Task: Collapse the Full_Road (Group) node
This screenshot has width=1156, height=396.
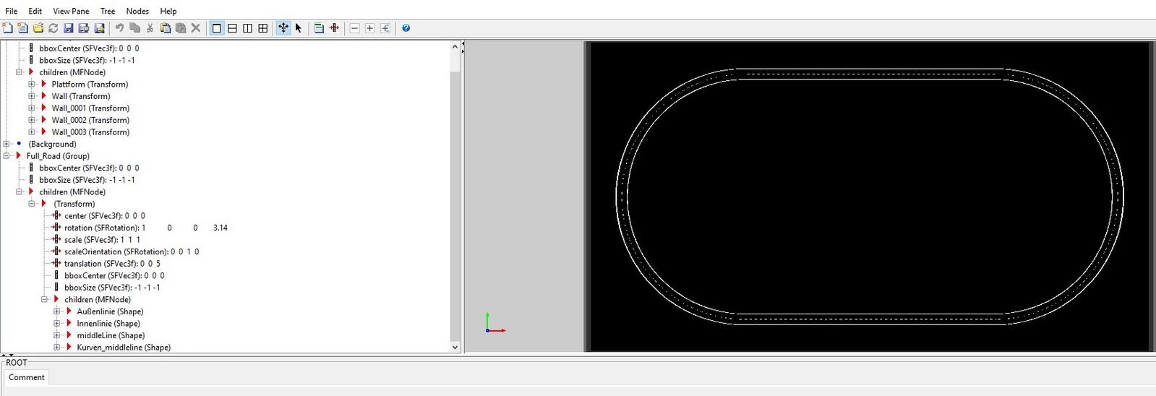Action: 7,156
